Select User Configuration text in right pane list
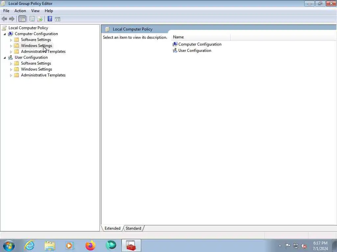The image size is (337, 252). pos(195,51)
